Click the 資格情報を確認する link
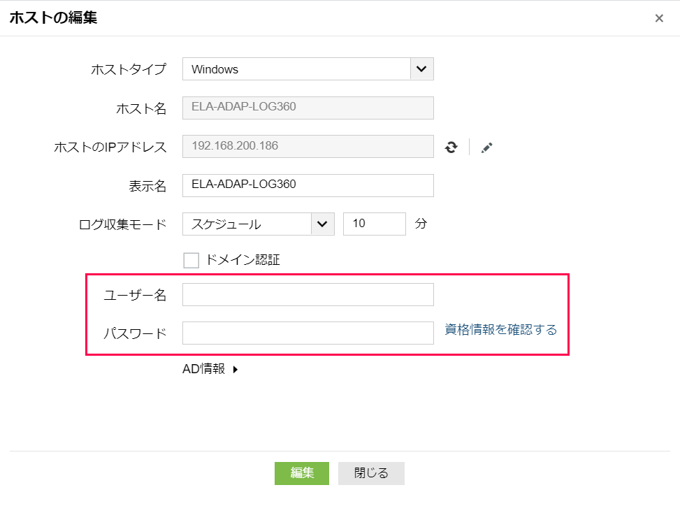This screenshot has height=506, width=680. pos(501,330)
